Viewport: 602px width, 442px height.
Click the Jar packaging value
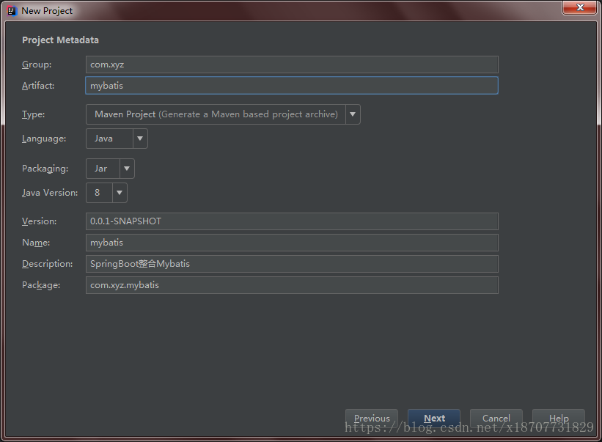coord(100,169)
